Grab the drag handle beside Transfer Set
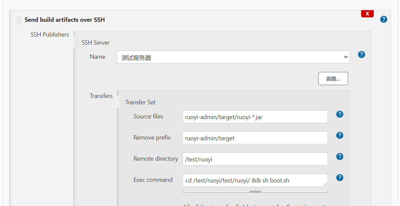Screen dimensions: 400x206 [x=119, y=102]
